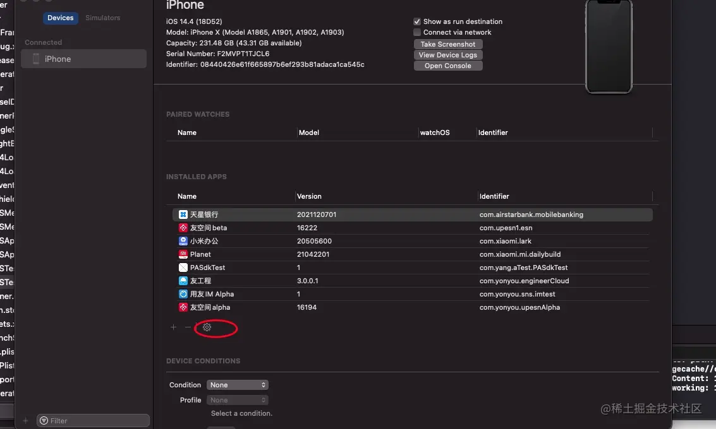The image size is (716, 429).
Task: Click version 3.0.0.1
Action: [x=307, y=280]
